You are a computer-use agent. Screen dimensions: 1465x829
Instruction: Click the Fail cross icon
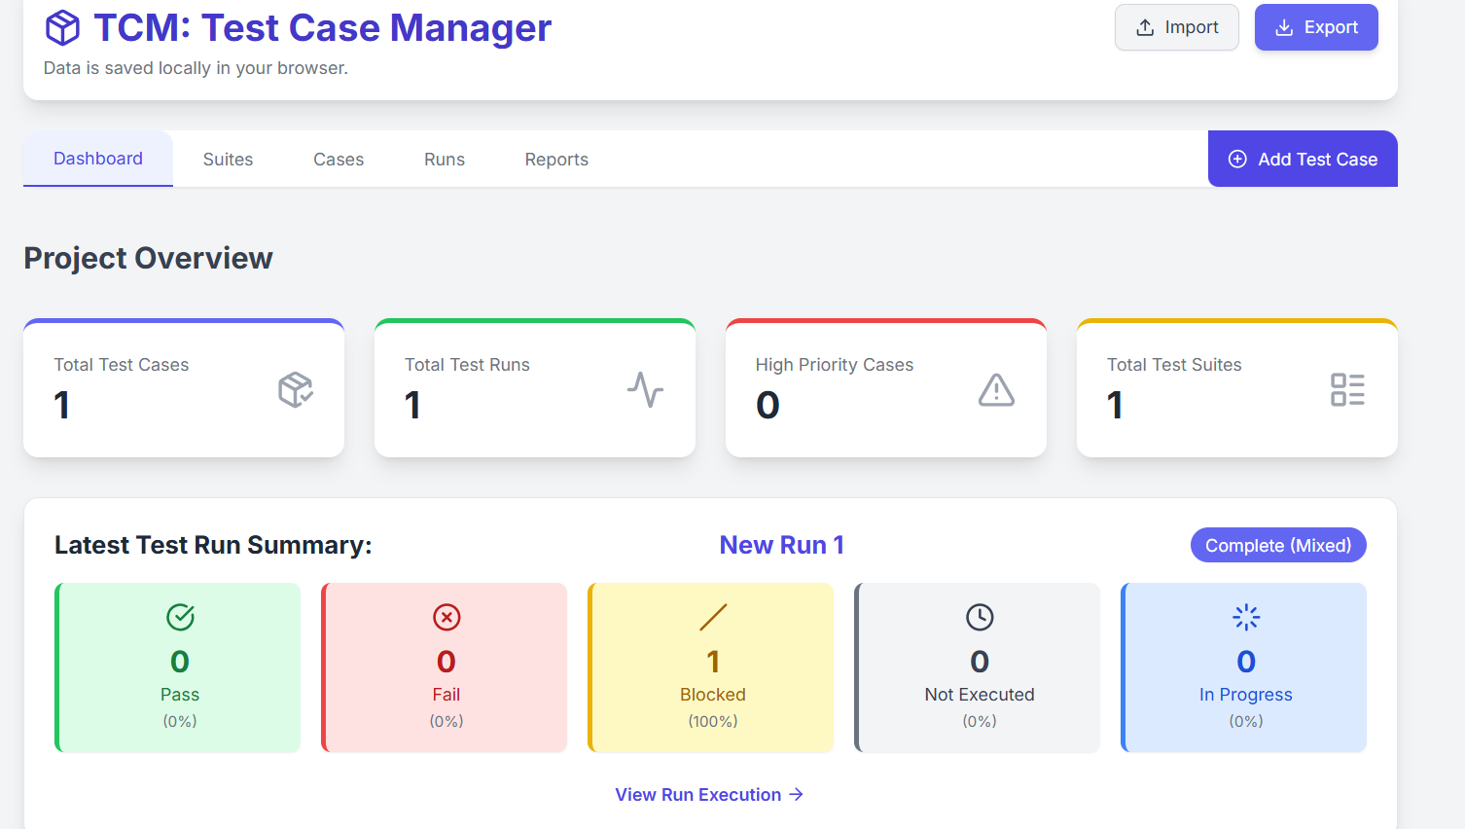[446, 617]
